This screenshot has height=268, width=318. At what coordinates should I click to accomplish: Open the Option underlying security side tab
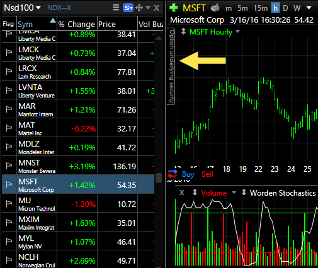click(x=171, y=66)
